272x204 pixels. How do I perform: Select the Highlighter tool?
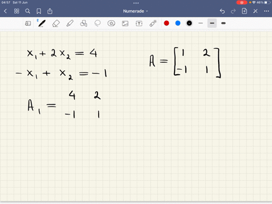pos(70,23)
